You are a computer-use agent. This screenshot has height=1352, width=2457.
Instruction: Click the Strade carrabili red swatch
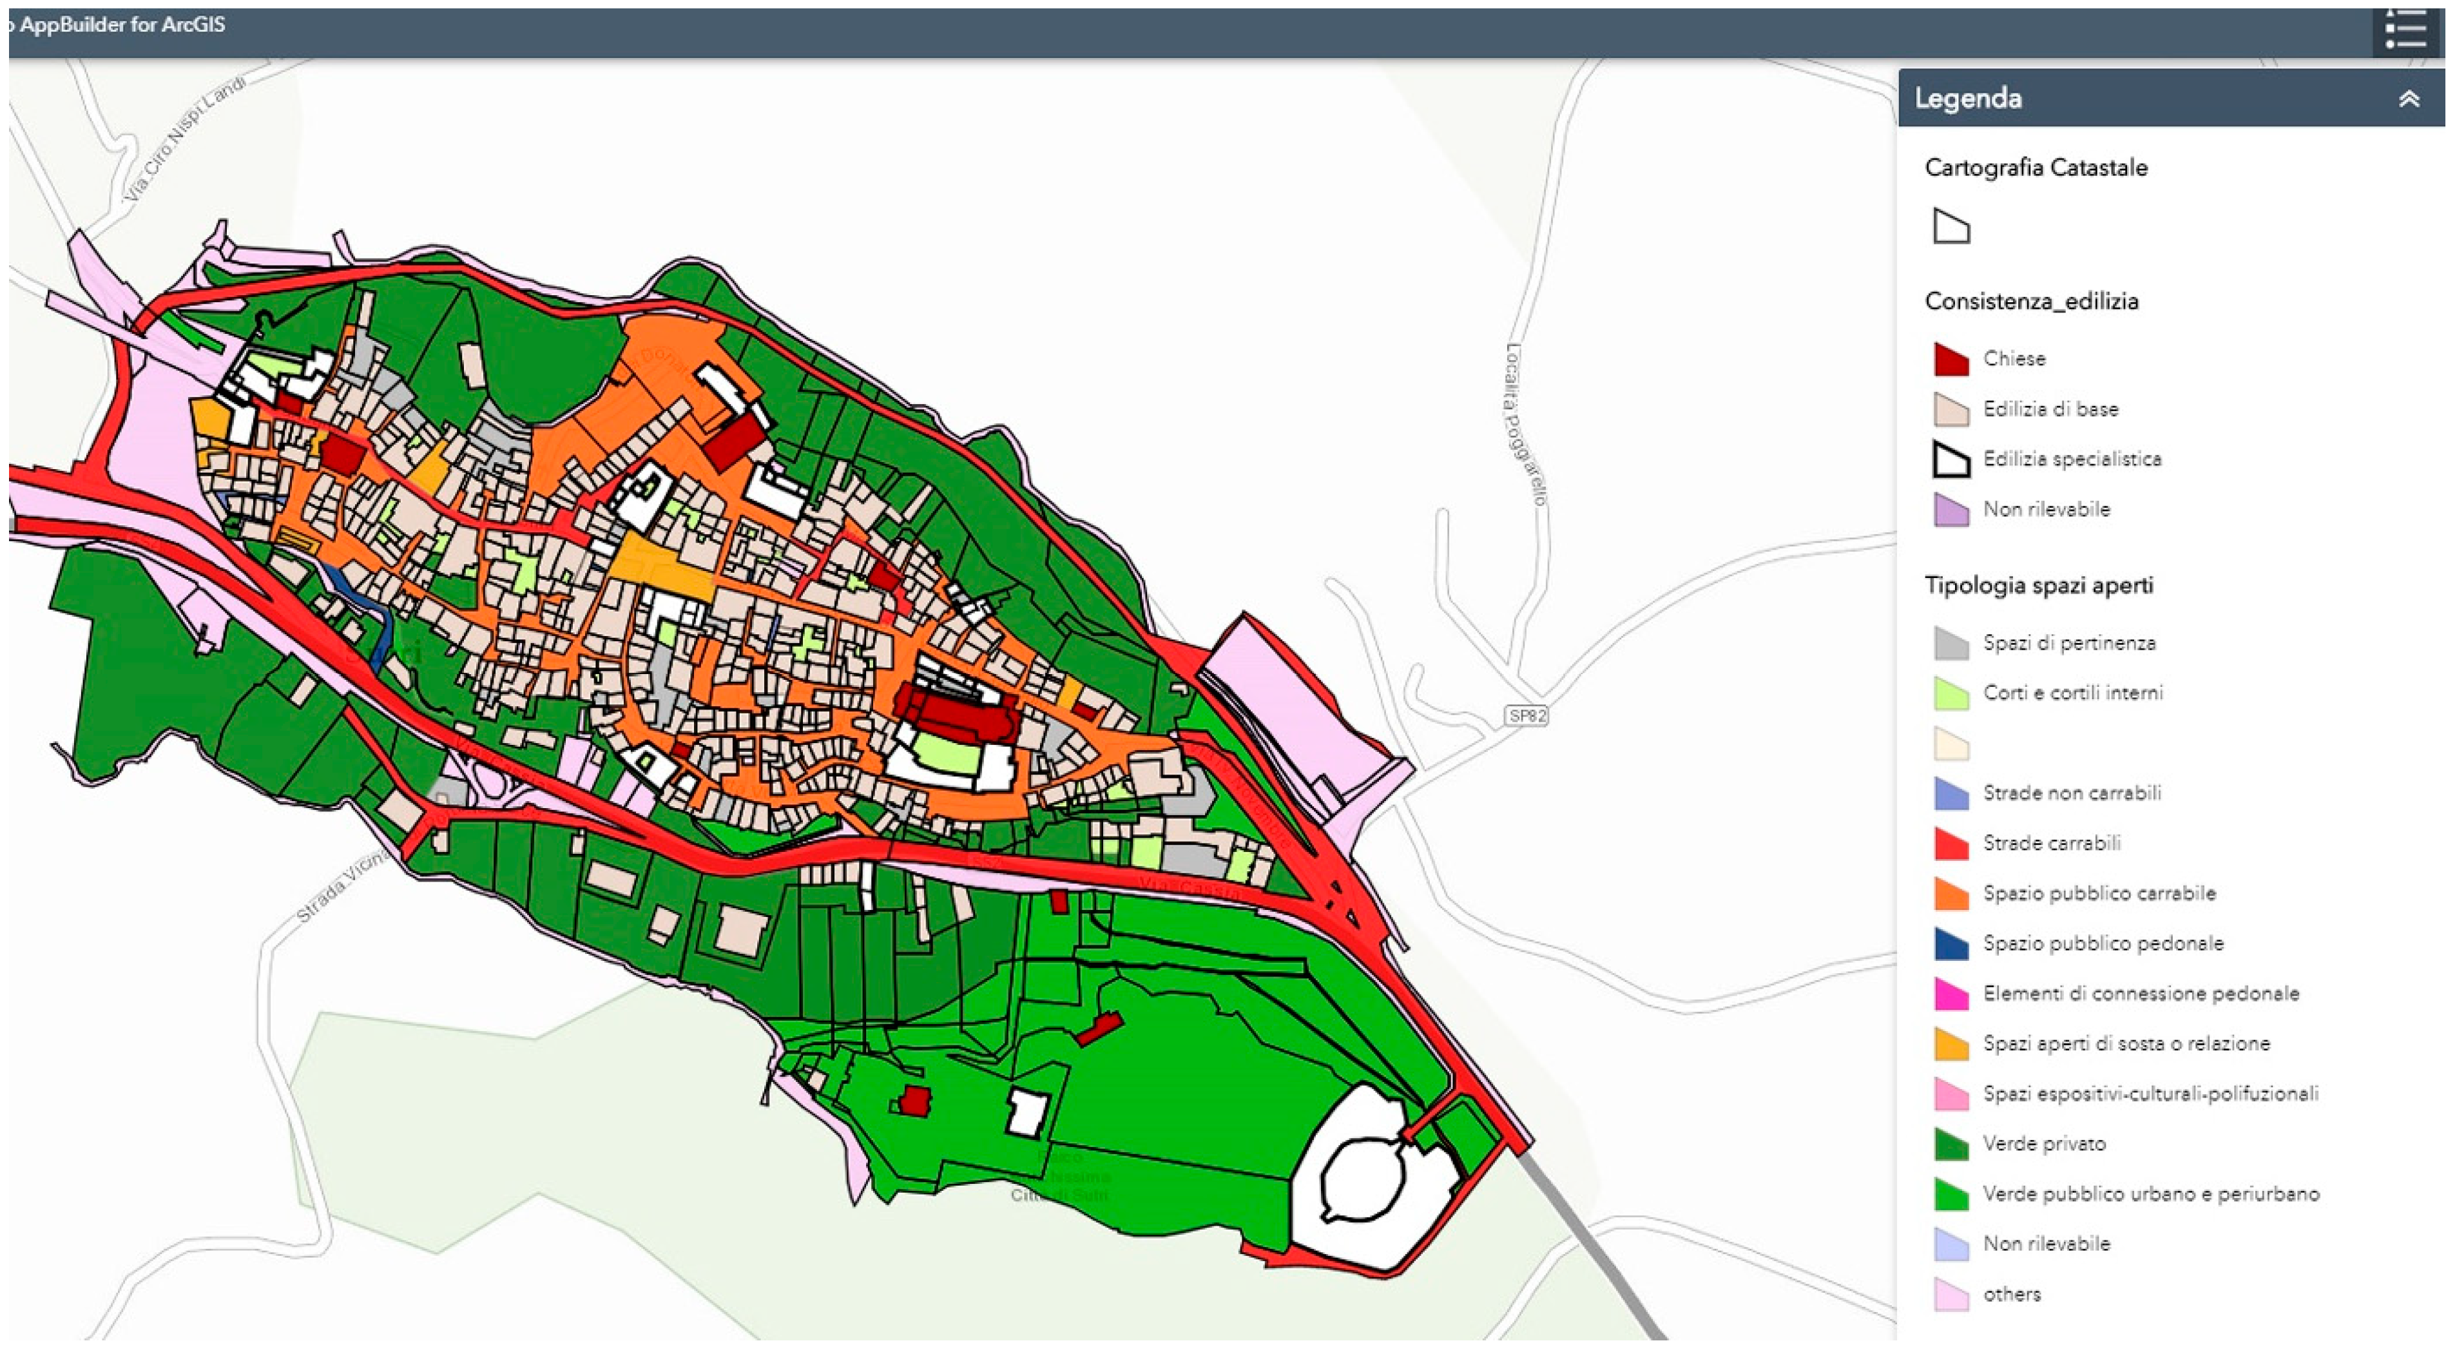[1951, 844]
